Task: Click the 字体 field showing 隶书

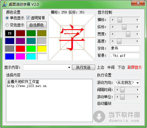Action: (x=125, y=49)
